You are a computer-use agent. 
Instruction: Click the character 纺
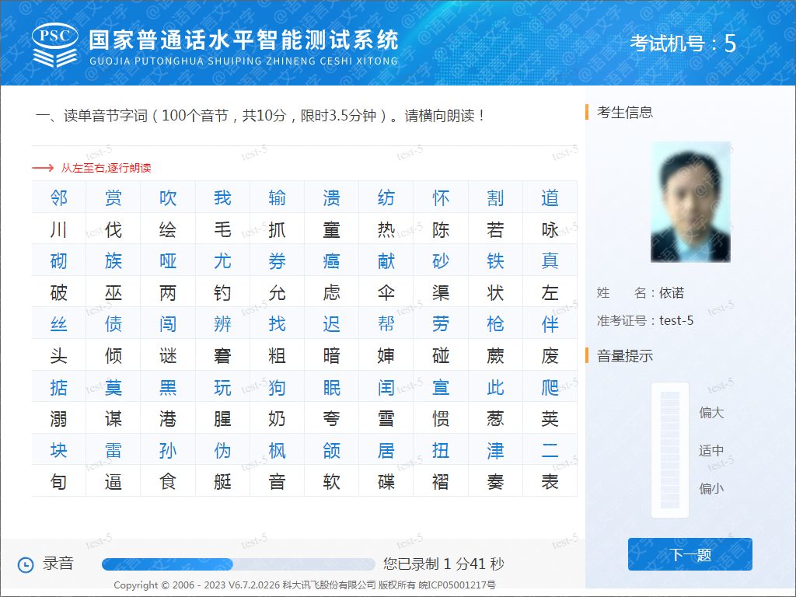(x=386, y=197)
